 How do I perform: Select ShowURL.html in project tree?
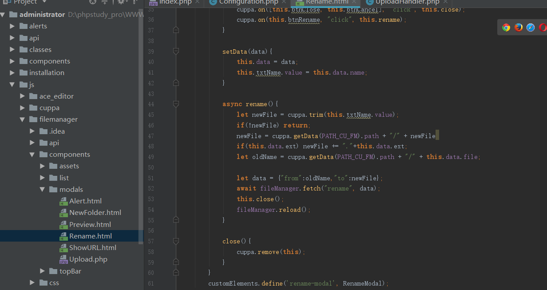click(93, 248)
